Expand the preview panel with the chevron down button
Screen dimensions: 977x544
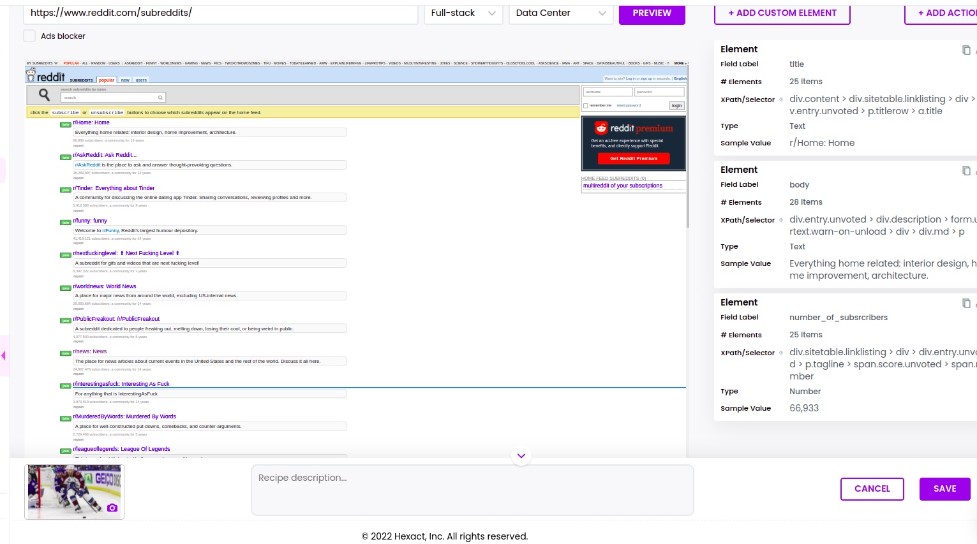tap(521, 456)
